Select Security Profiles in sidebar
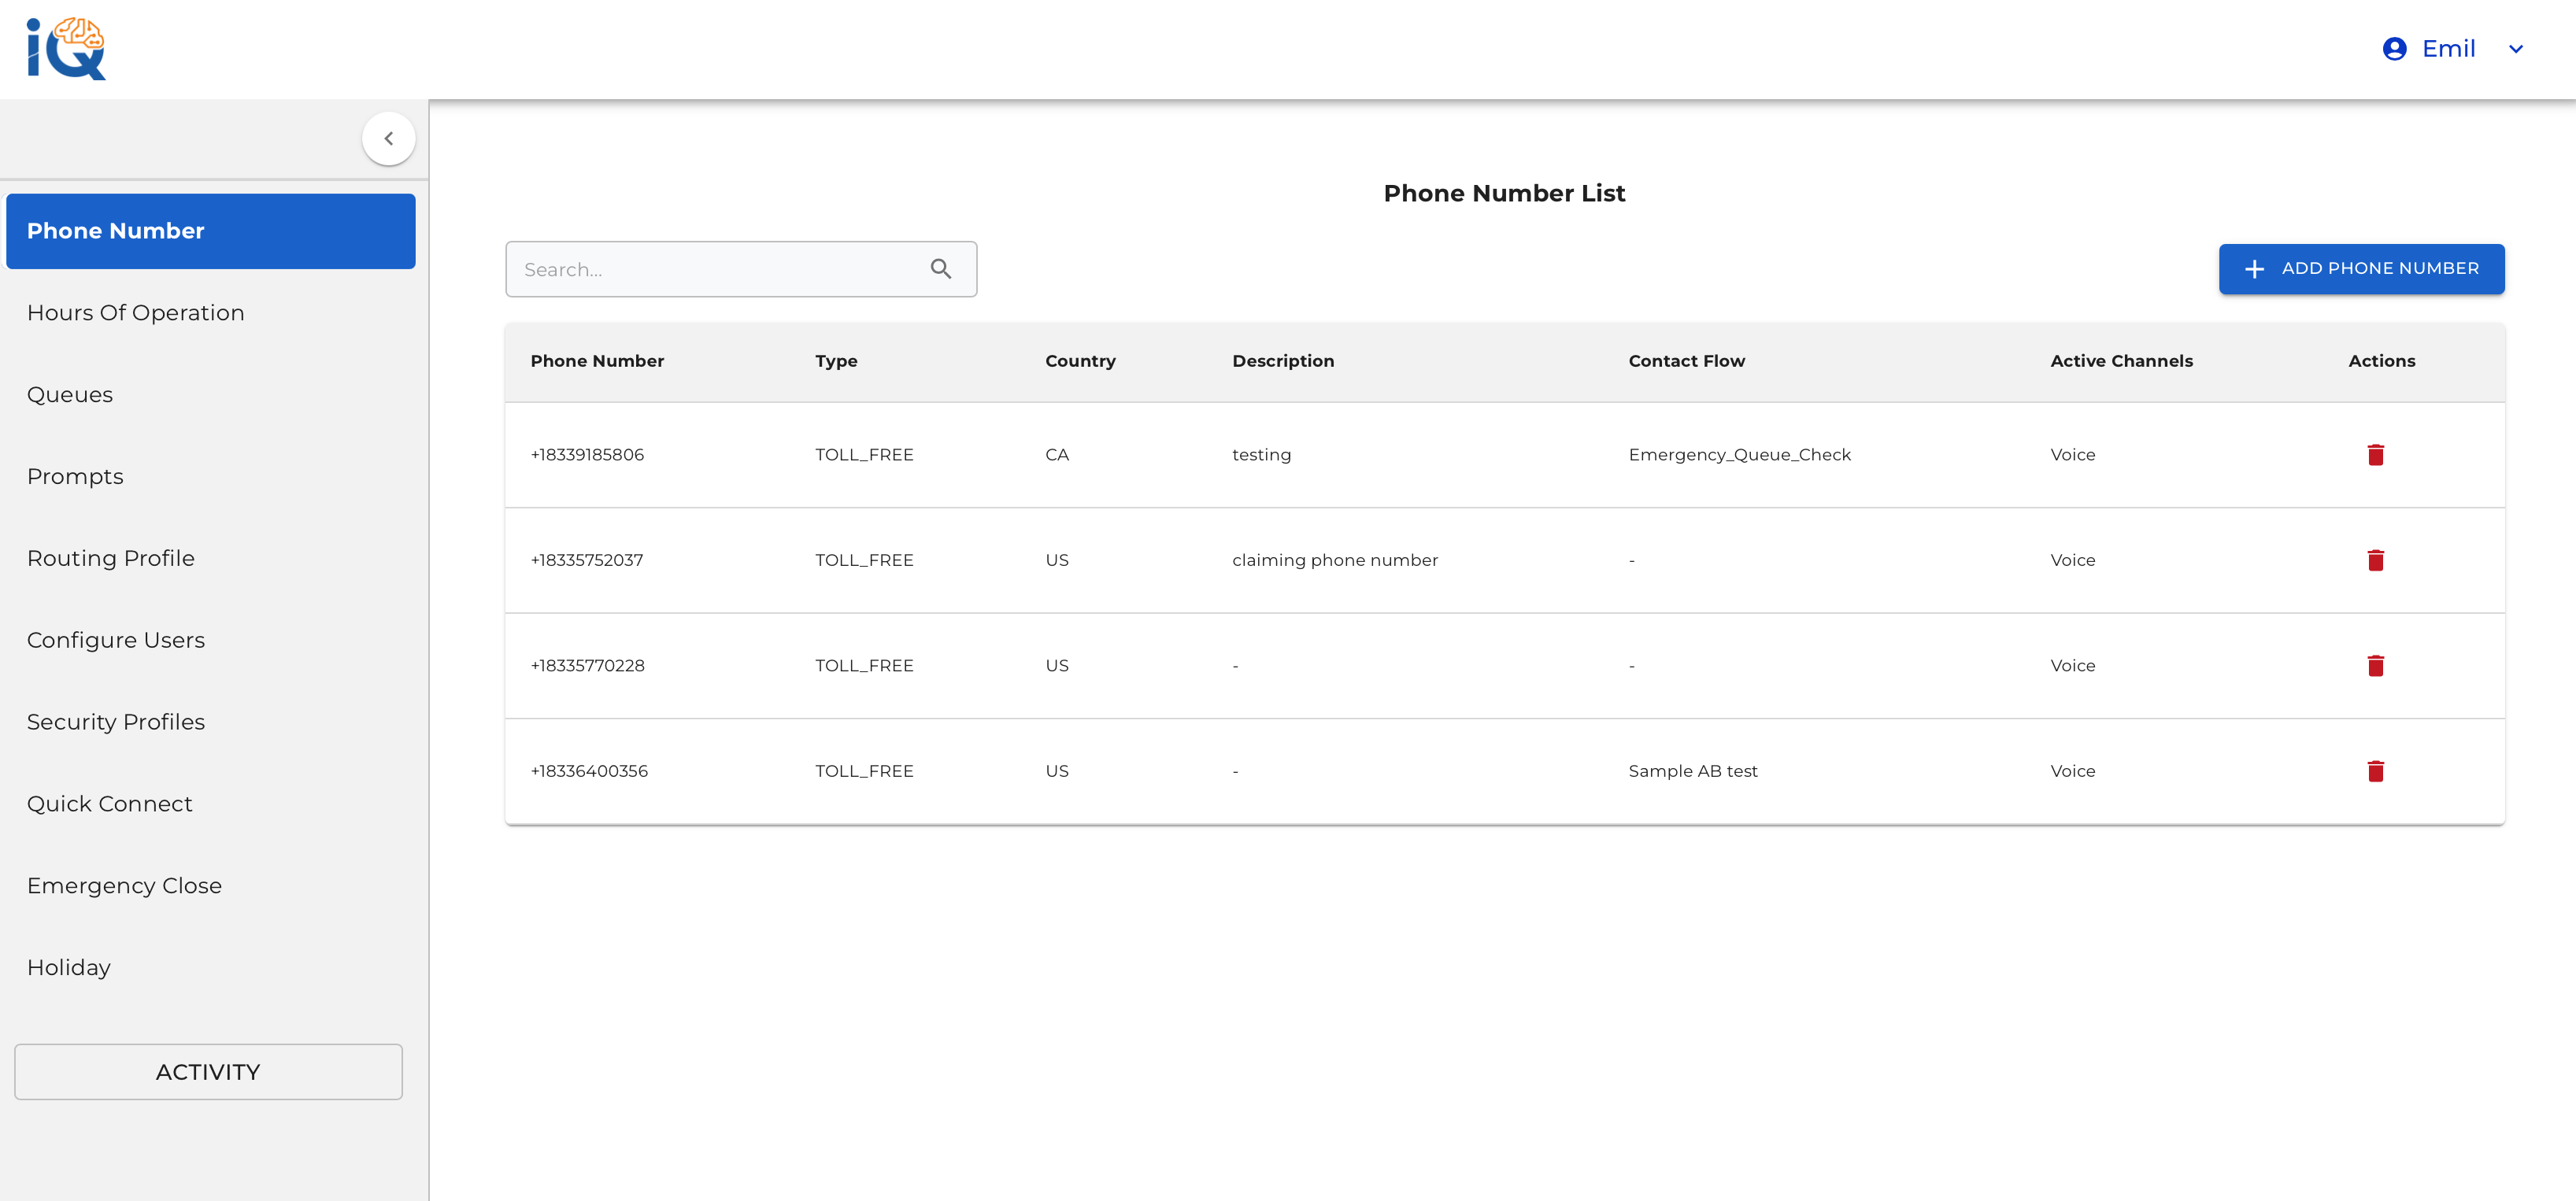The height and width of the screenshot is (1201, 2576). (116, 722)
